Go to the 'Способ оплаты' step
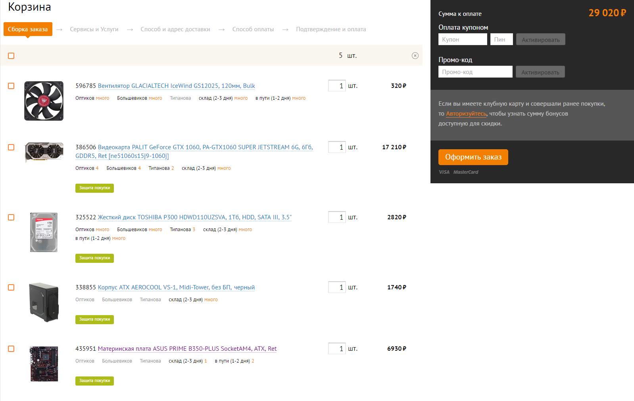Viewport: 634px width, 401px height. click(253, 29)
